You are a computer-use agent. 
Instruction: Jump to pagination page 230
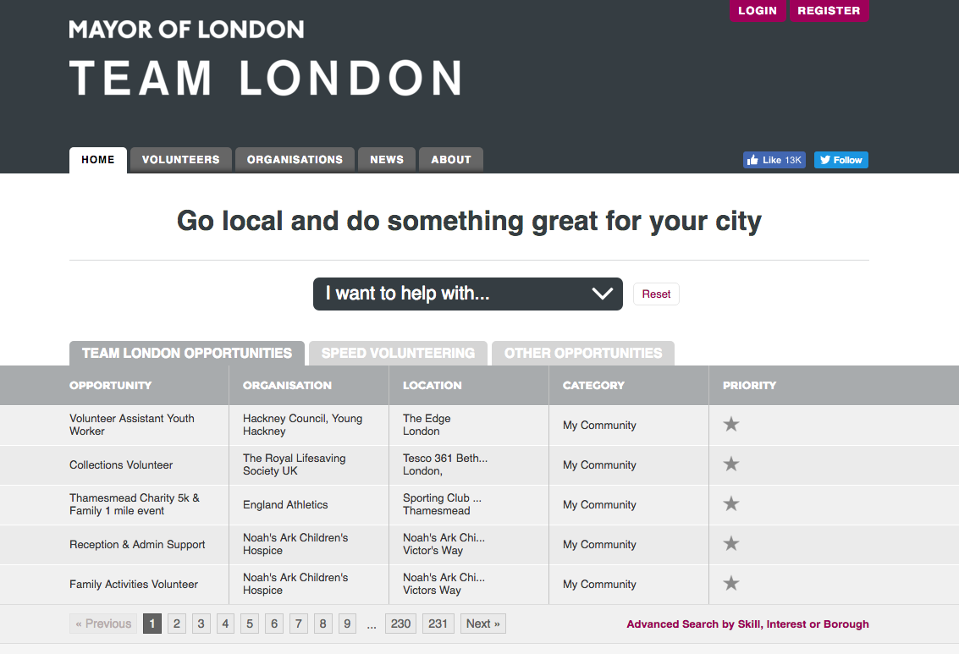point(400,624)
